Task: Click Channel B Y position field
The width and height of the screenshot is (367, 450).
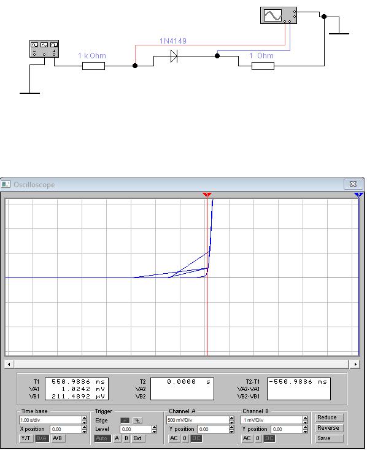Action: coord(287,429)
